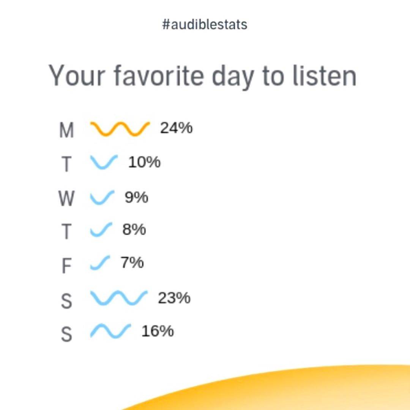Select the M day label
Image resolution: width=410 pixels, height=410 pixels.
pyautogui.click(x=66, y=130)
